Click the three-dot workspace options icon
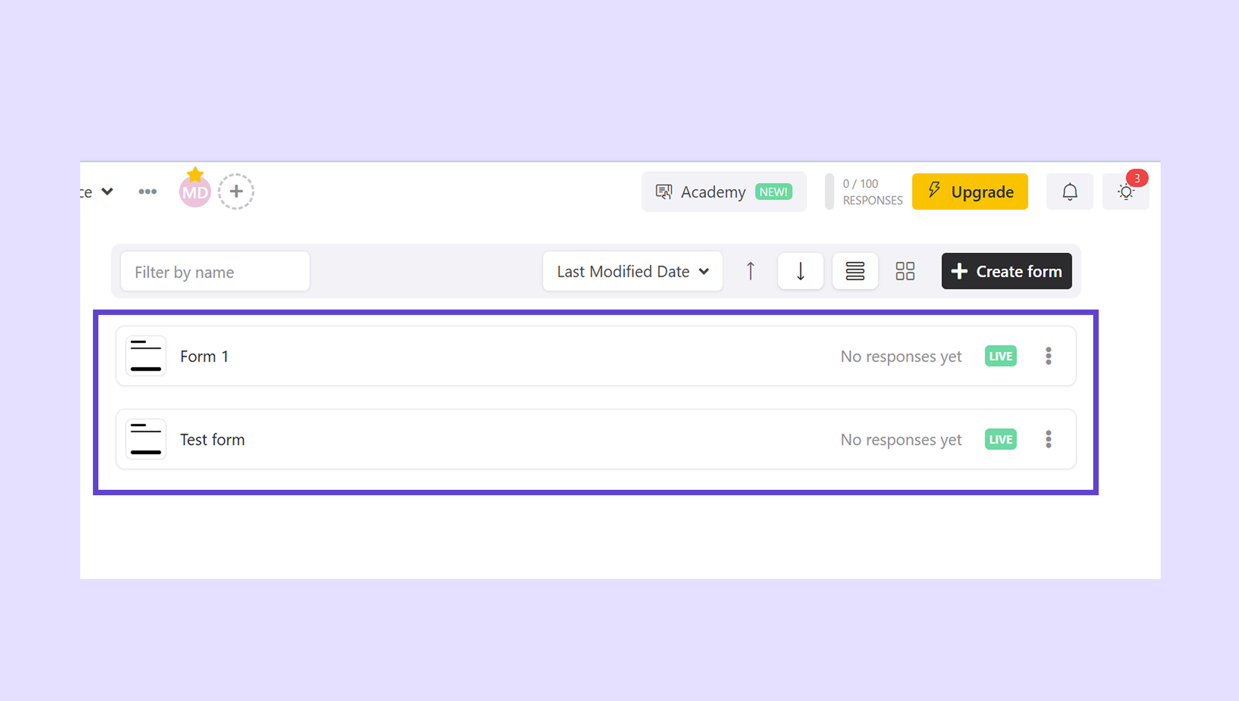Image resolution: width=1239 pixels, height=701 pixels. [x=148, y=192]
